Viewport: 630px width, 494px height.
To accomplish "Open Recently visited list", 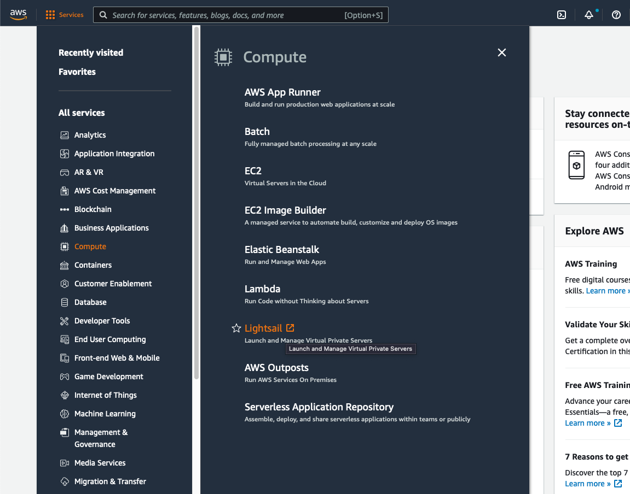I will tap(91, 52).
